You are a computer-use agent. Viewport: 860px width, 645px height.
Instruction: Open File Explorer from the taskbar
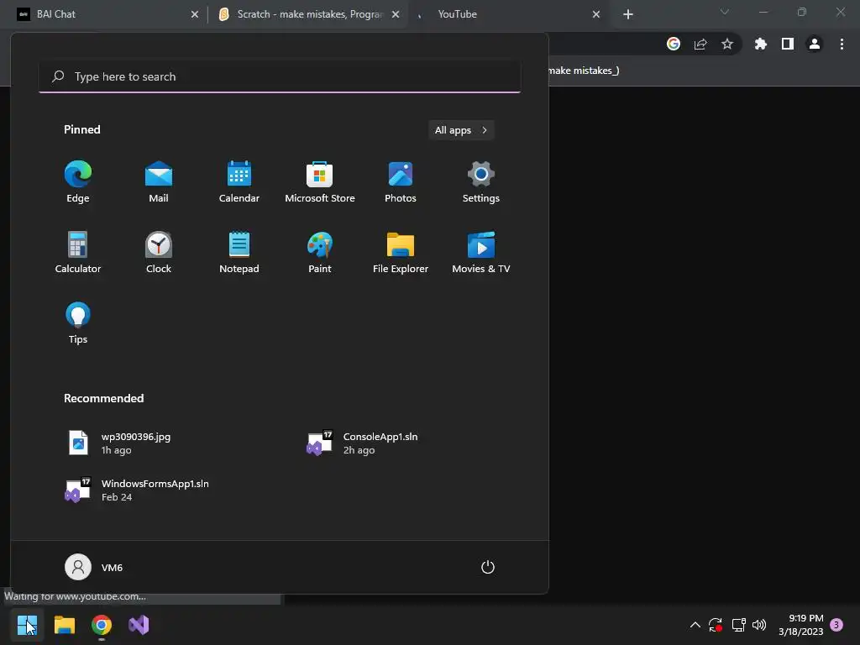(x=64, y=625)
